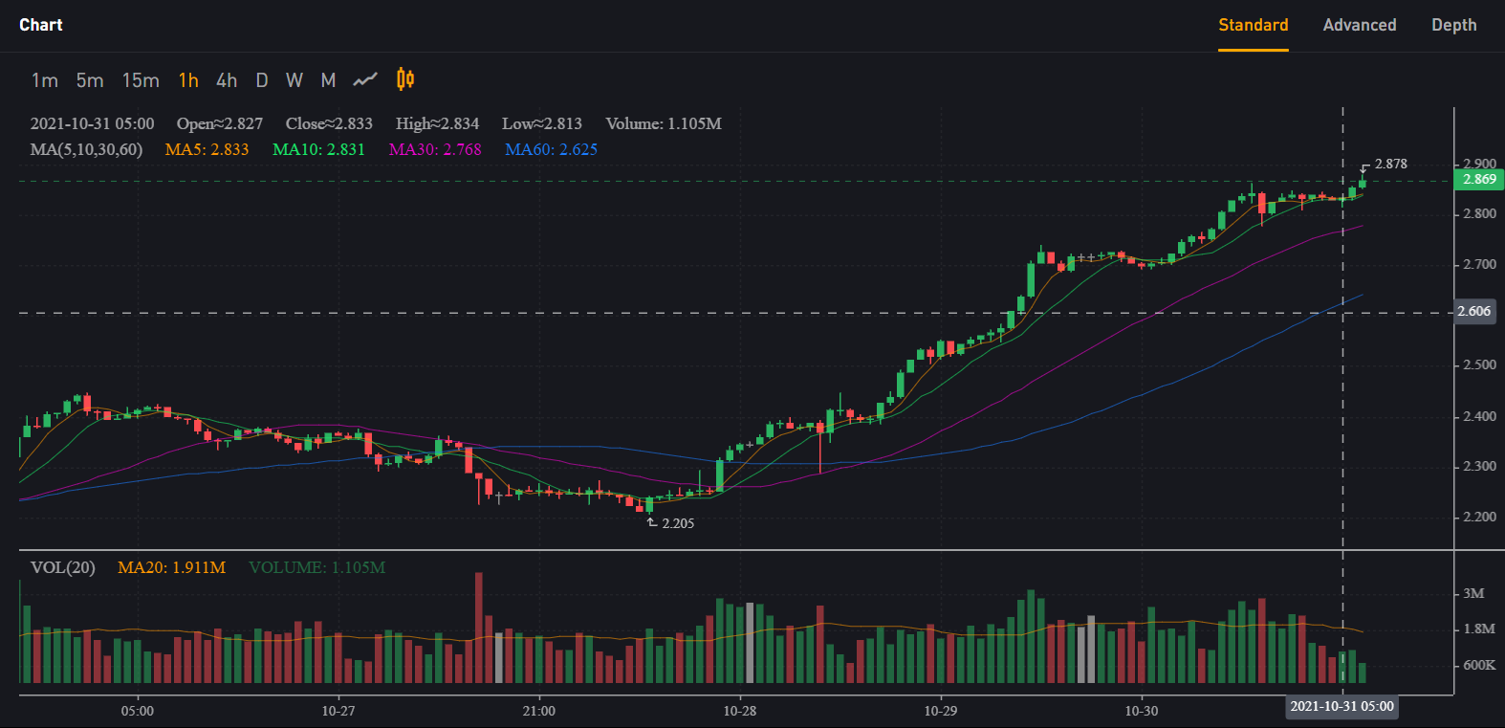1505x728 pixels.
Task: Switch to the Advanced tab
Action: pyautogui.click(x=1359, y=25)
